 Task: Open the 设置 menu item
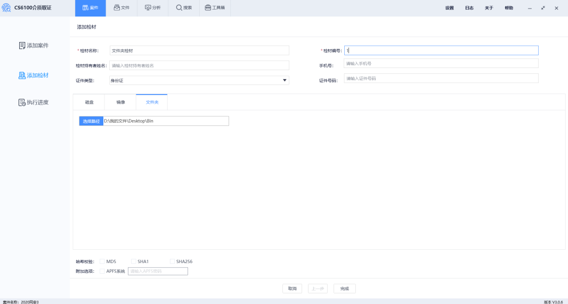point(449,8)
